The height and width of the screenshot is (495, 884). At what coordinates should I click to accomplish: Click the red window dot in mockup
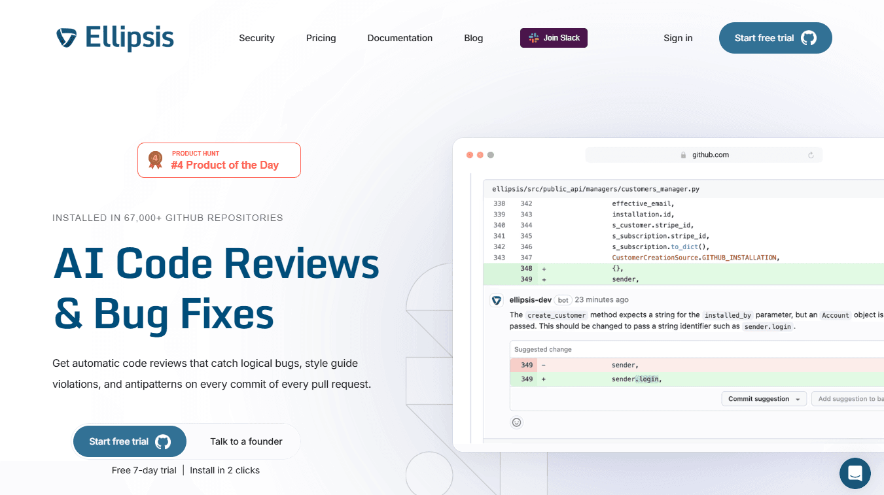tap(469, 155)
